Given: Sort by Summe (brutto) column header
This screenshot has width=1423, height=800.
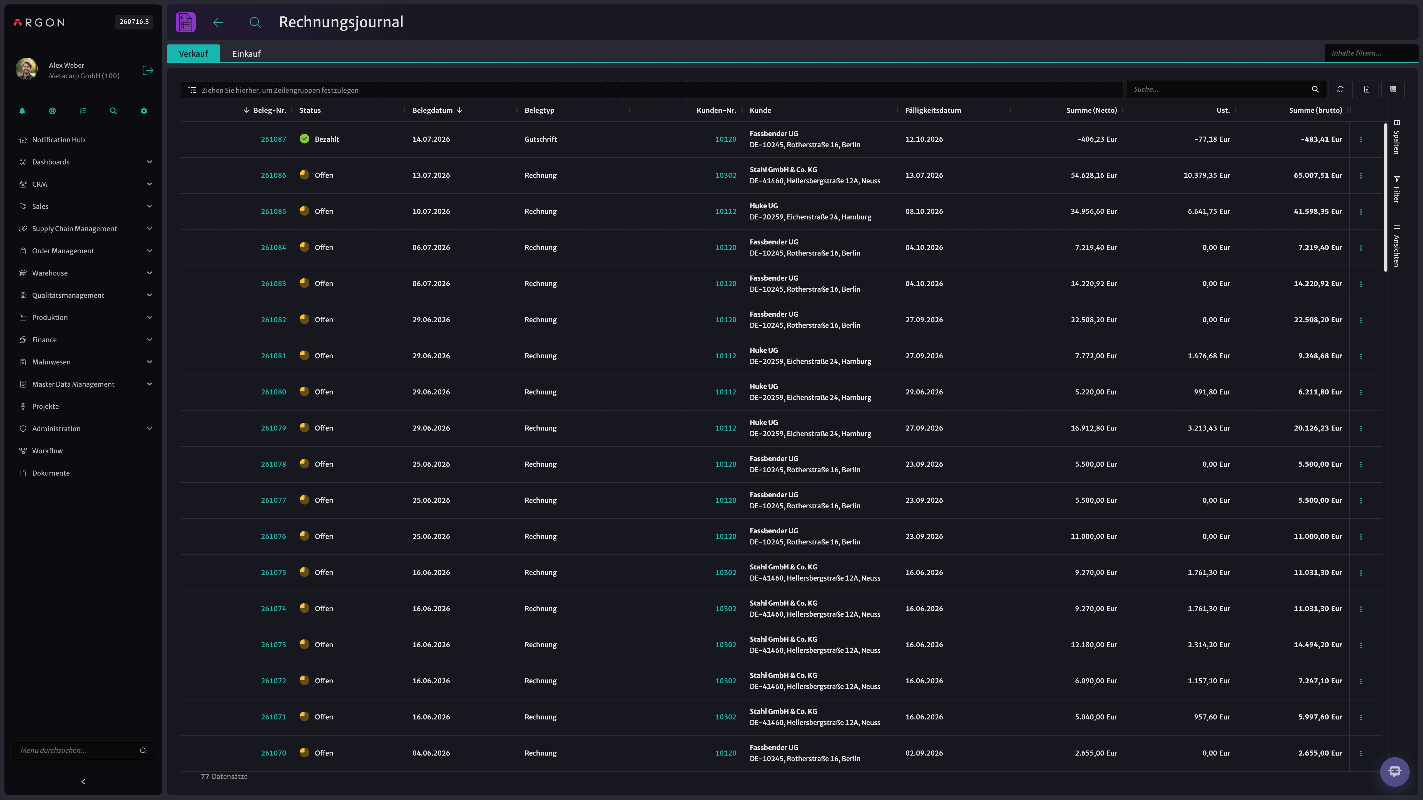Looking at the screenshot, I should (x=1315, y=111).
